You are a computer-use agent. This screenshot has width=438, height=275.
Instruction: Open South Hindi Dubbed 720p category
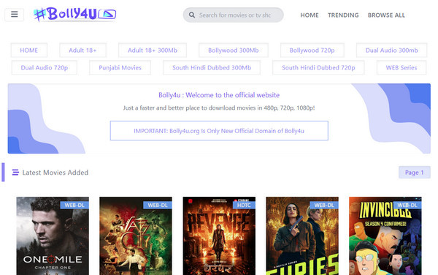point(318,68)
